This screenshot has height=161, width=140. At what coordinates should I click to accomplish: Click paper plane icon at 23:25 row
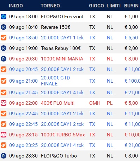click(4, 145)
